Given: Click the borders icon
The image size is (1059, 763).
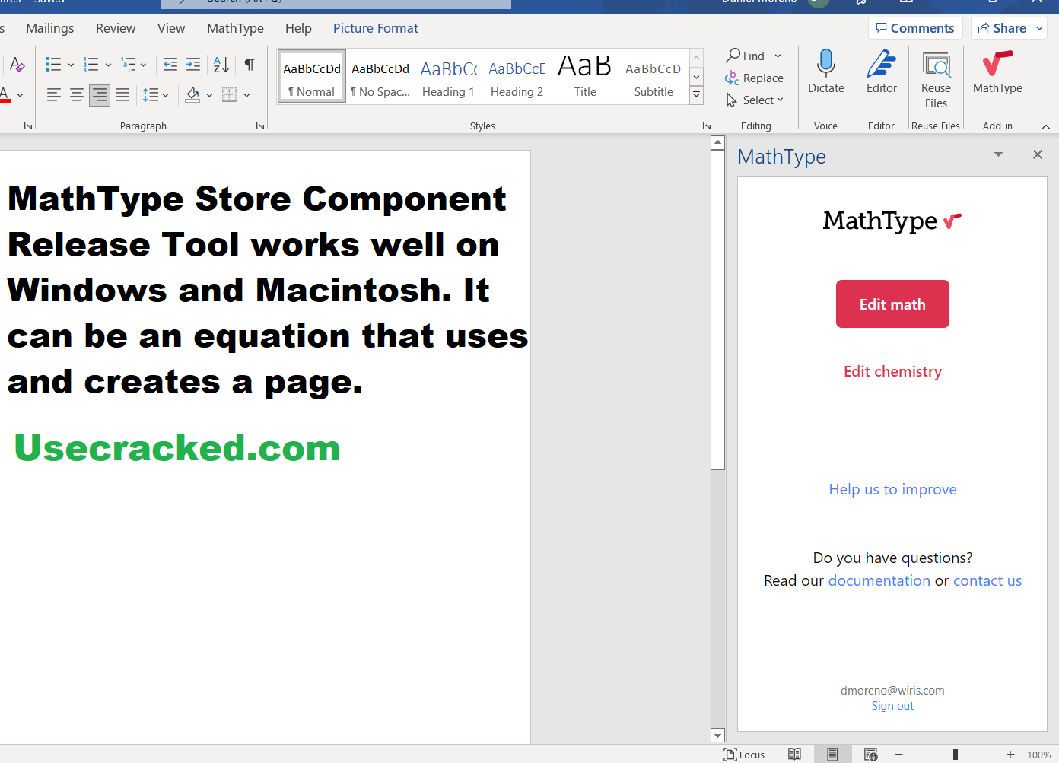Looking at the screenshot, I should click(229, 95).
